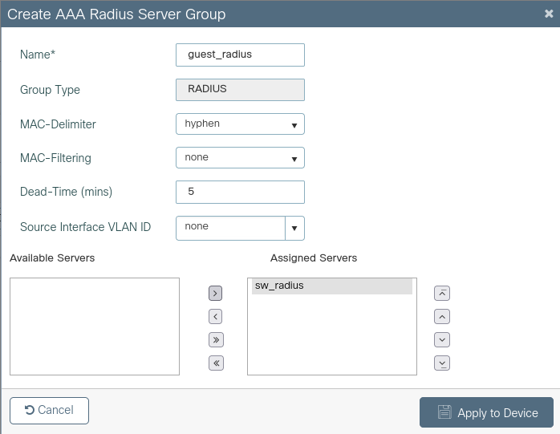The image size is (560, 434).
Task: Move selected server up one position
Action: tap(441, 317)
